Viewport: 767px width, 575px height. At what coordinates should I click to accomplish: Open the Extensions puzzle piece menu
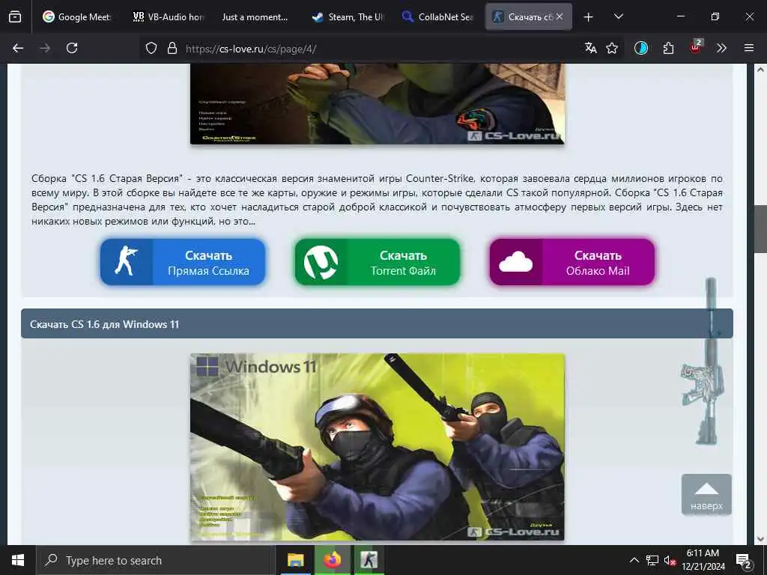668,48
